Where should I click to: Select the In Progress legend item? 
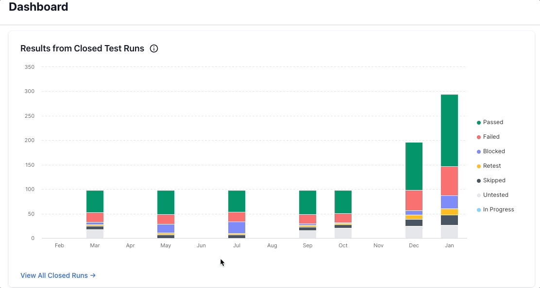pos(498,209)
